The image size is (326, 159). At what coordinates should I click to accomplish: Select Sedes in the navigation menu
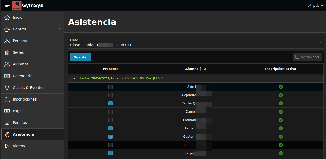pyautogui.click(x=8, y=52)
